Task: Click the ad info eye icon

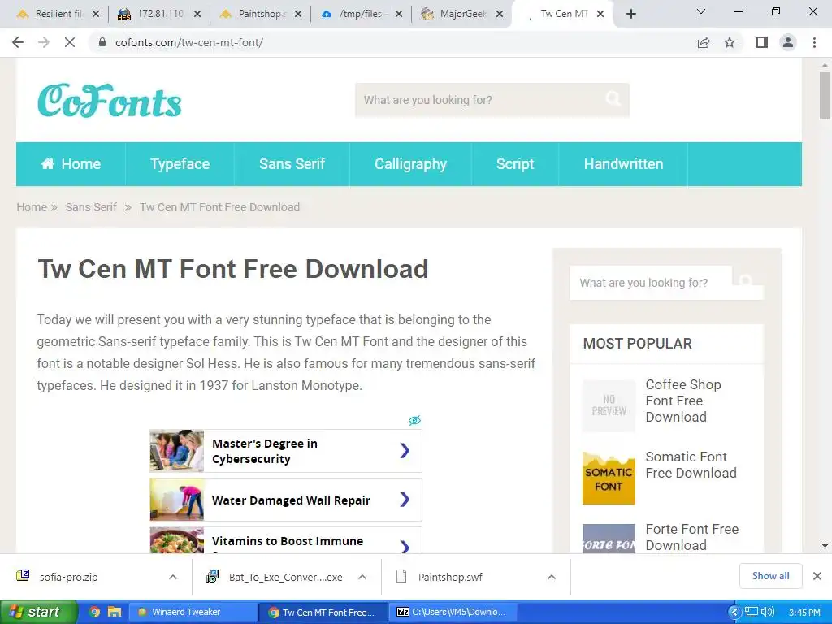Action: tap(415, 420)
